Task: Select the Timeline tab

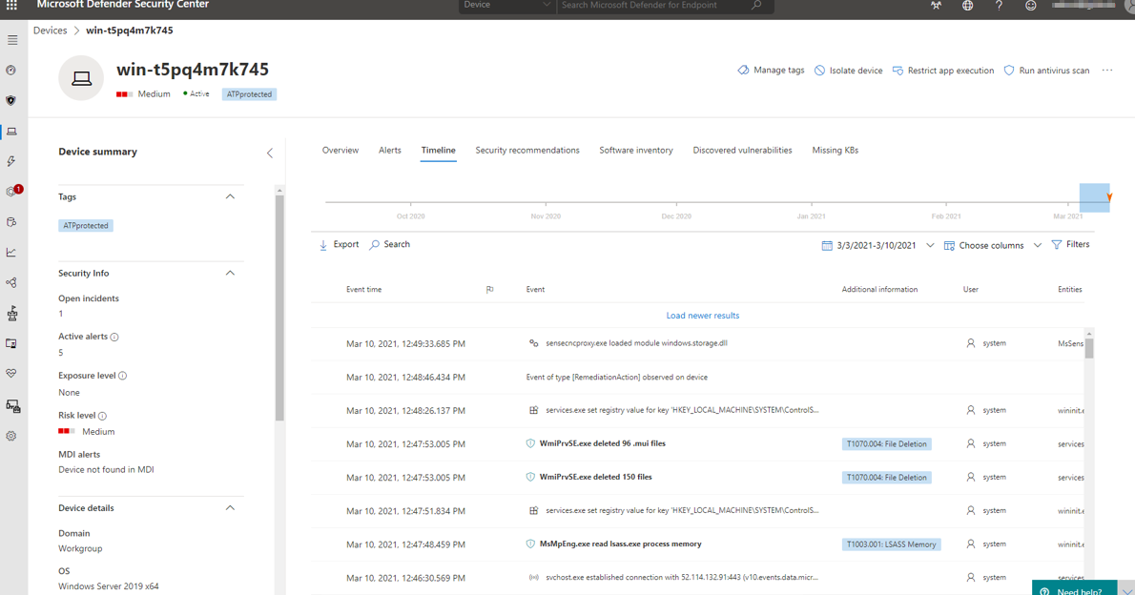Action: [438, 151]
